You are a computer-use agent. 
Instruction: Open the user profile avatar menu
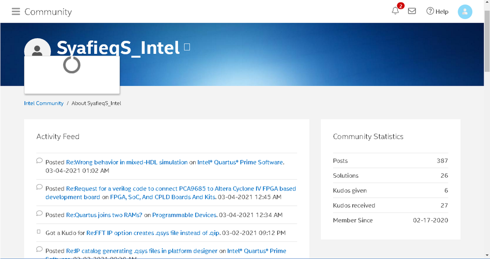(465, 12)
